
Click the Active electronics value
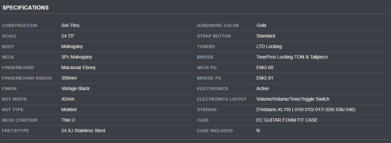[x=262, y=88]
